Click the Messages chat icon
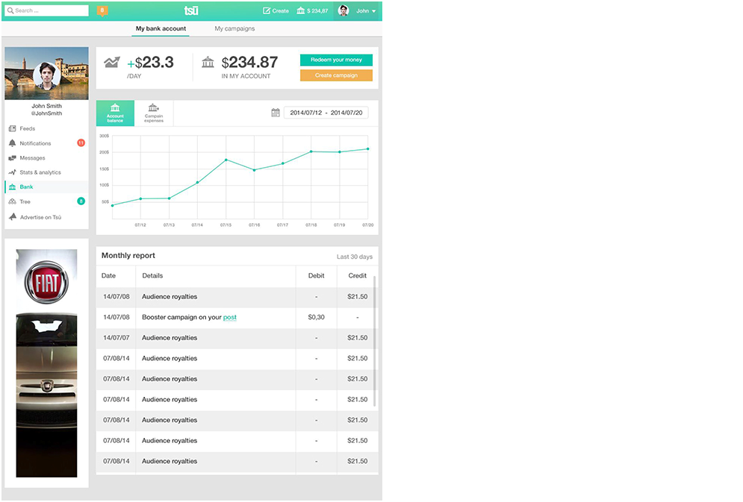Screen dimensions: 743x502 12,158
